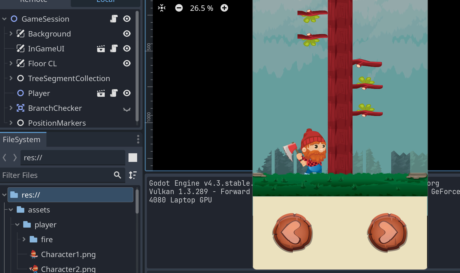This screenshot has height=273, width=460.
Task: Click the zoom out minus button
Action: click(x=179, y=8)
